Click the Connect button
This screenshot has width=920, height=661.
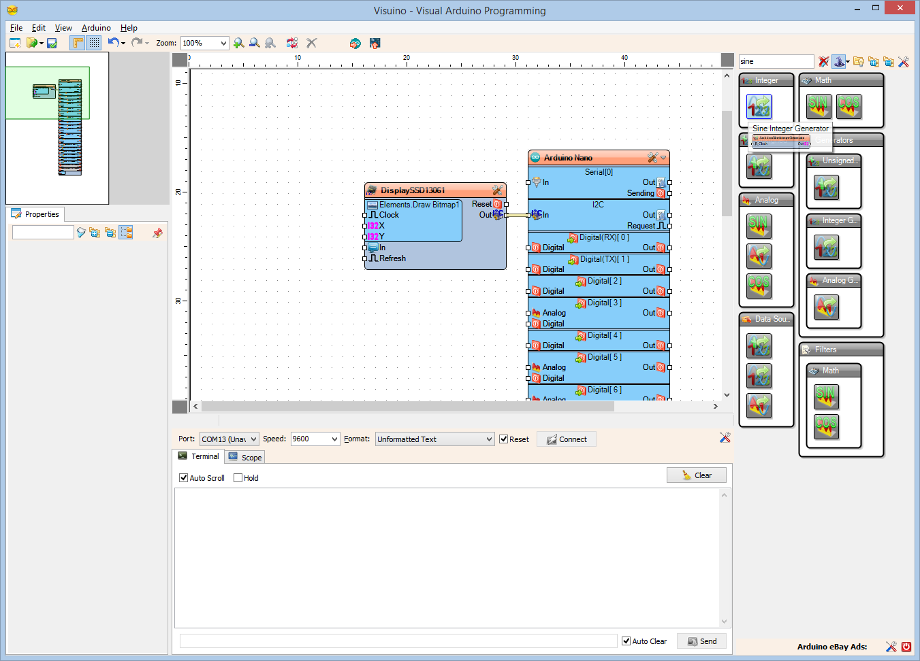click(566, 439)
